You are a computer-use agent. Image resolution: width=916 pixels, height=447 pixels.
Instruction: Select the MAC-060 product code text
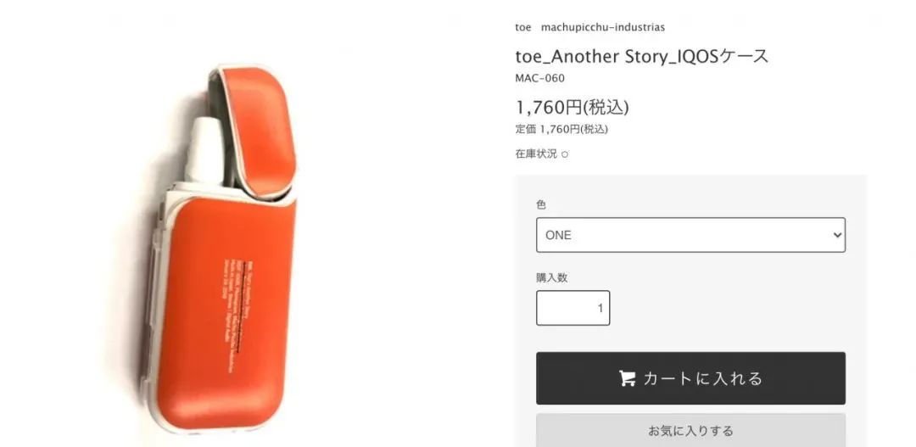[539, 78]
